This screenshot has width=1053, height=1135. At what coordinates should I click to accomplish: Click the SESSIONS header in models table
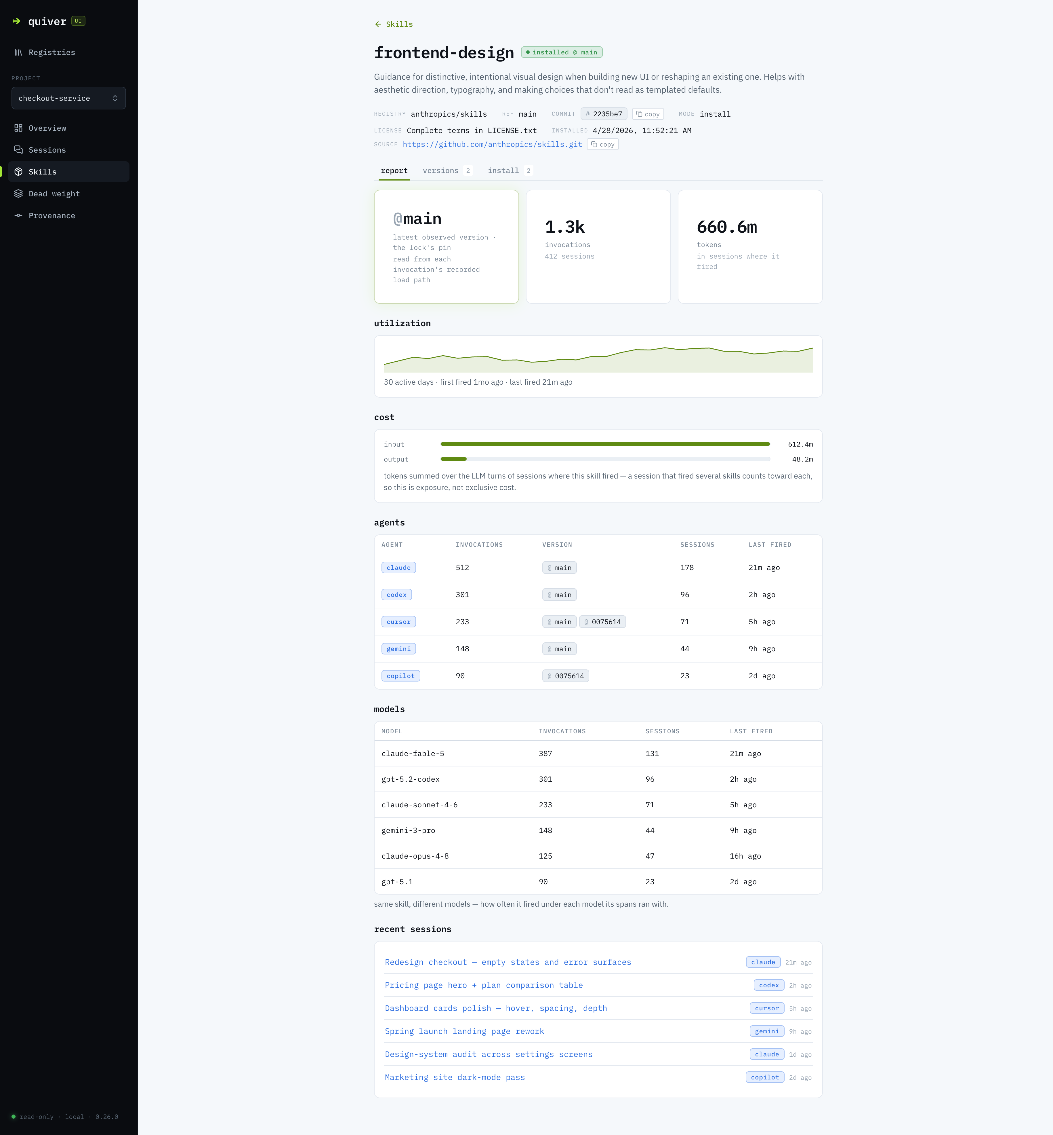(x=662, y=731)
